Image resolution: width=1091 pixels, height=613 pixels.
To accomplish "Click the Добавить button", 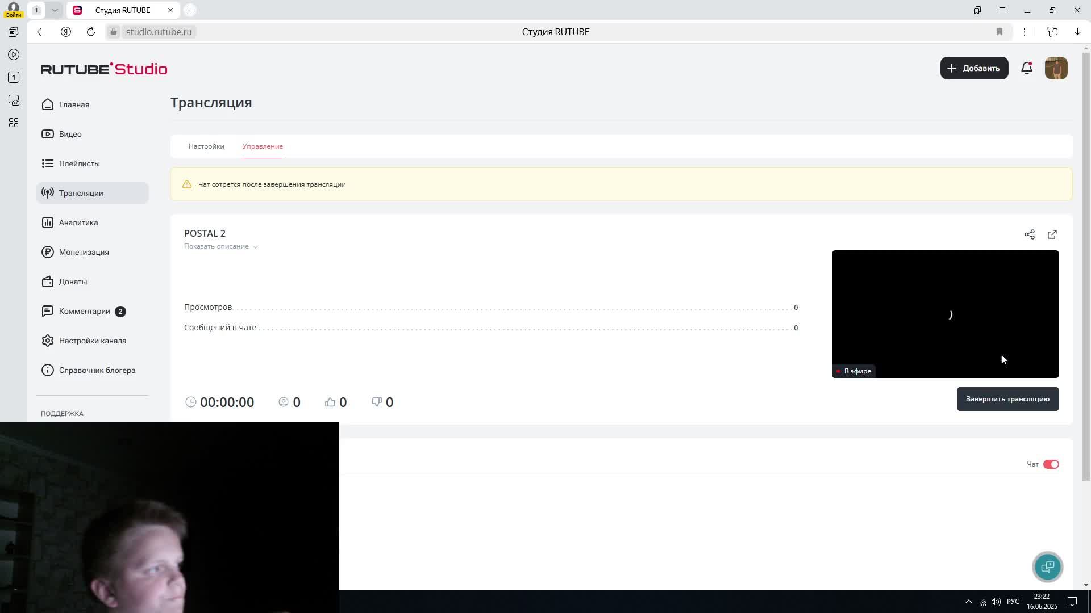I will tap(974, 68).
